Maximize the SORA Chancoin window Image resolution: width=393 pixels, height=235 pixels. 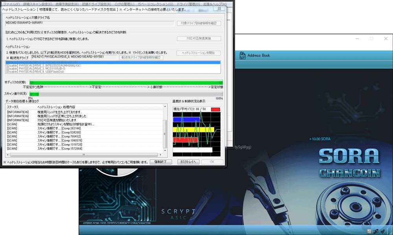pos(371,38)
